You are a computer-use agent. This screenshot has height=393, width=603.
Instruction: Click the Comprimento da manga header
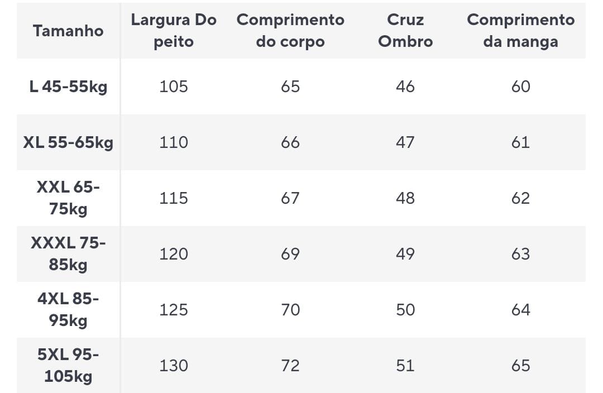coord(521,31)
